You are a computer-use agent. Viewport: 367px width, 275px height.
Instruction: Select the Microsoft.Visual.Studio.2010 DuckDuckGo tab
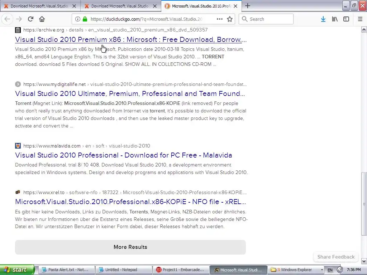pyautogui.click(x=201, y=6)
